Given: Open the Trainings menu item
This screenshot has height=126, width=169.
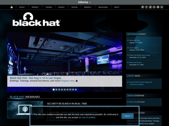Looking at the screenshot, I should click(49, 7).
